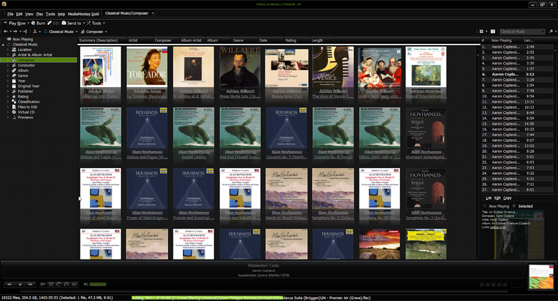This screenshot has height=301, width=558.
Task: Sort by the Composer column header
Action: click(x=163, y=40)
